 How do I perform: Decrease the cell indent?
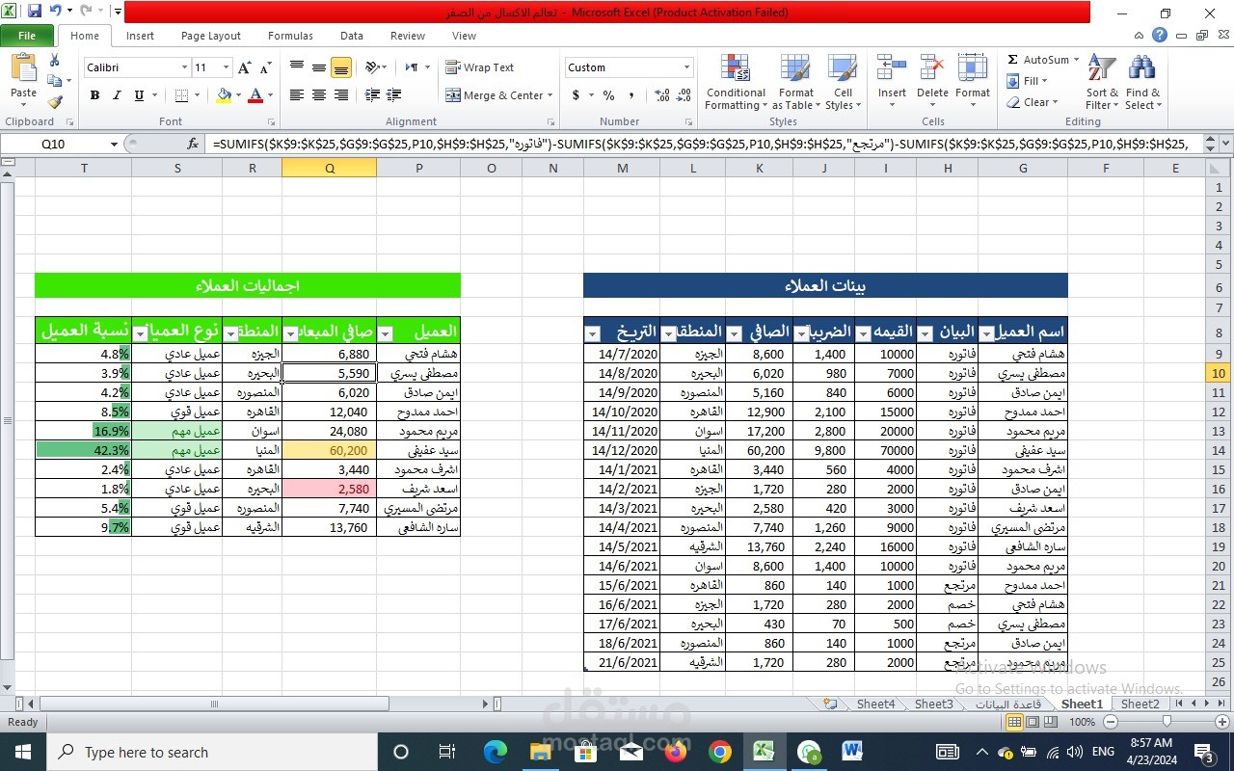372,95
